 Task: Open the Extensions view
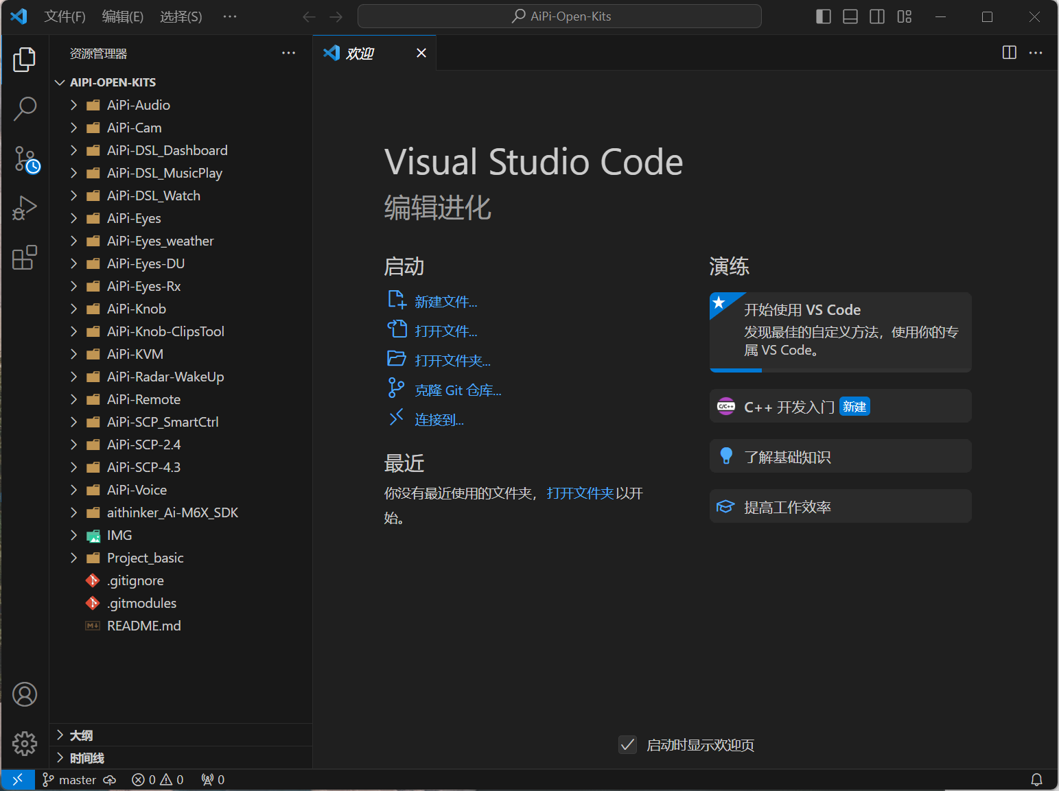[25, 258]
